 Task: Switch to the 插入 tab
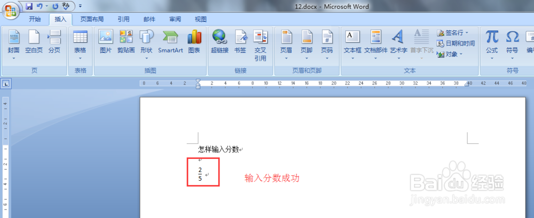tap(60, 19)
